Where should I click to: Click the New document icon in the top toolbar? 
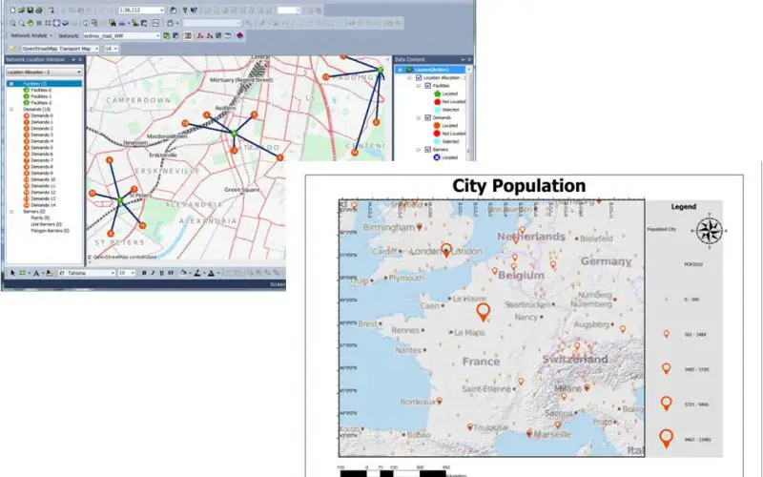12,10
